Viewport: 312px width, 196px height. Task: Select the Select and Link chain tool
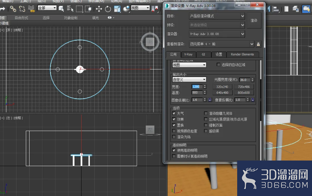[13, 9]
